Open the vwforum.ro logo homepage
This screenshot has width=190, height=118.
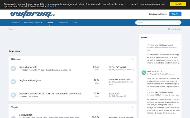[x=32, y=14]
